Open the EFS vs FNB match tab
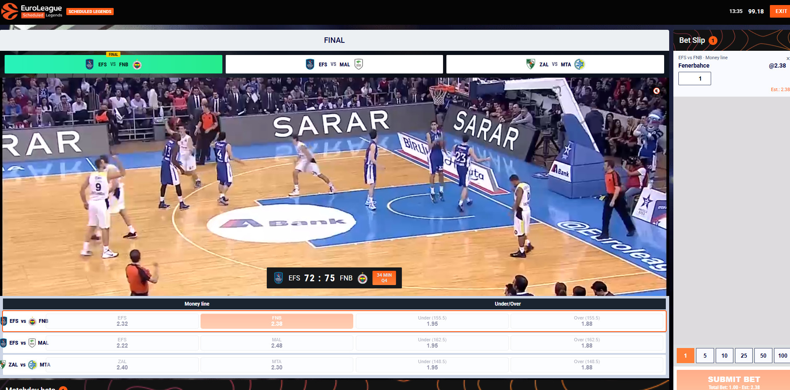790x390 pixels. click(113, 64)
